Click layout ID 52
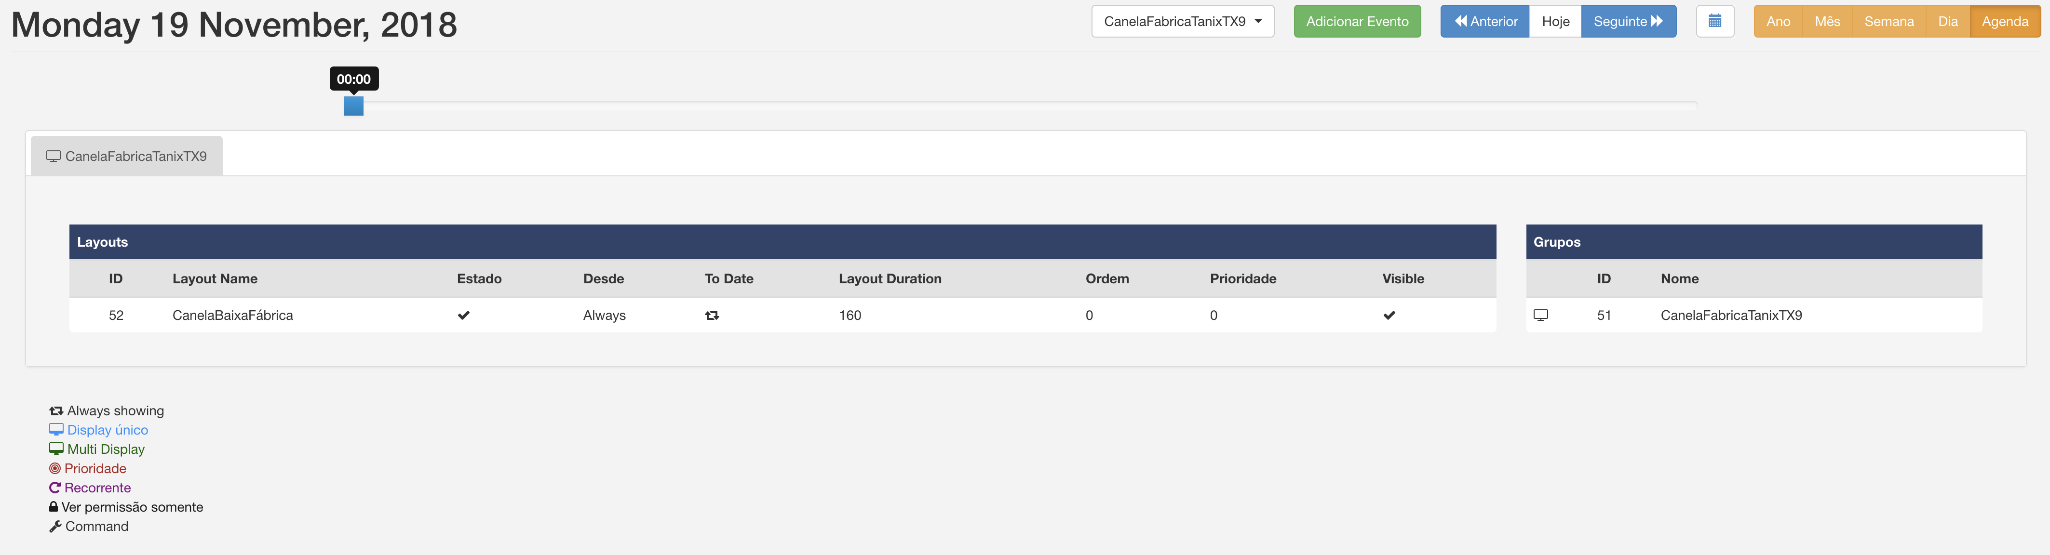 tap(116, 316)
